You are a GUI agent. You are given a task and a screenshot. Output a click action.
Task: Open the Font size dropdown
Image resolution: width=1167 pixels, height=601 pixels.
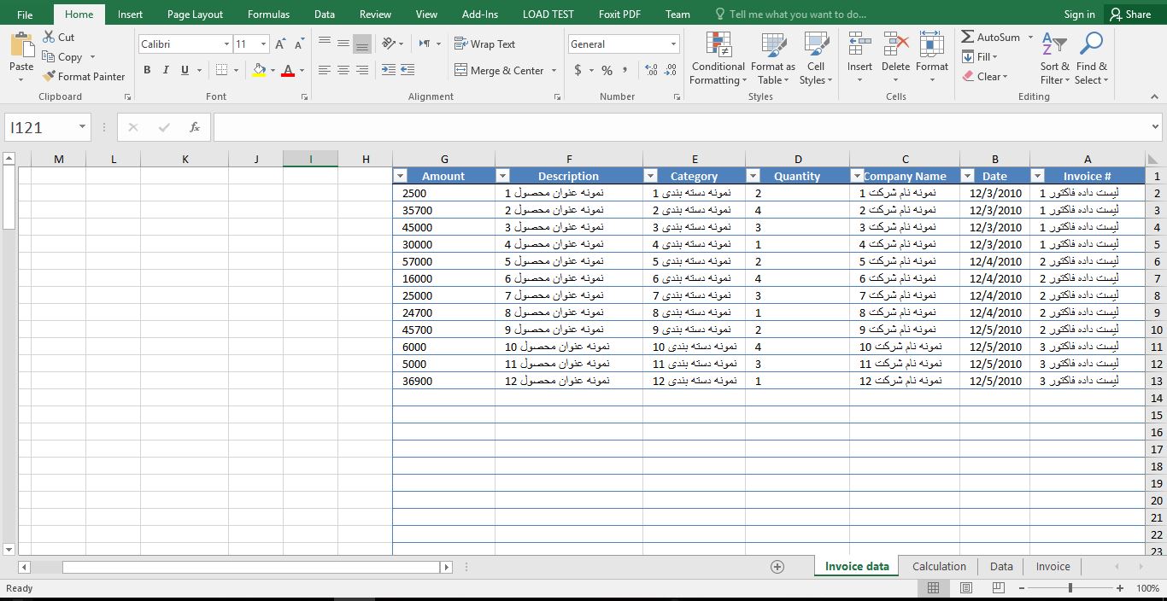coord(263,44)
